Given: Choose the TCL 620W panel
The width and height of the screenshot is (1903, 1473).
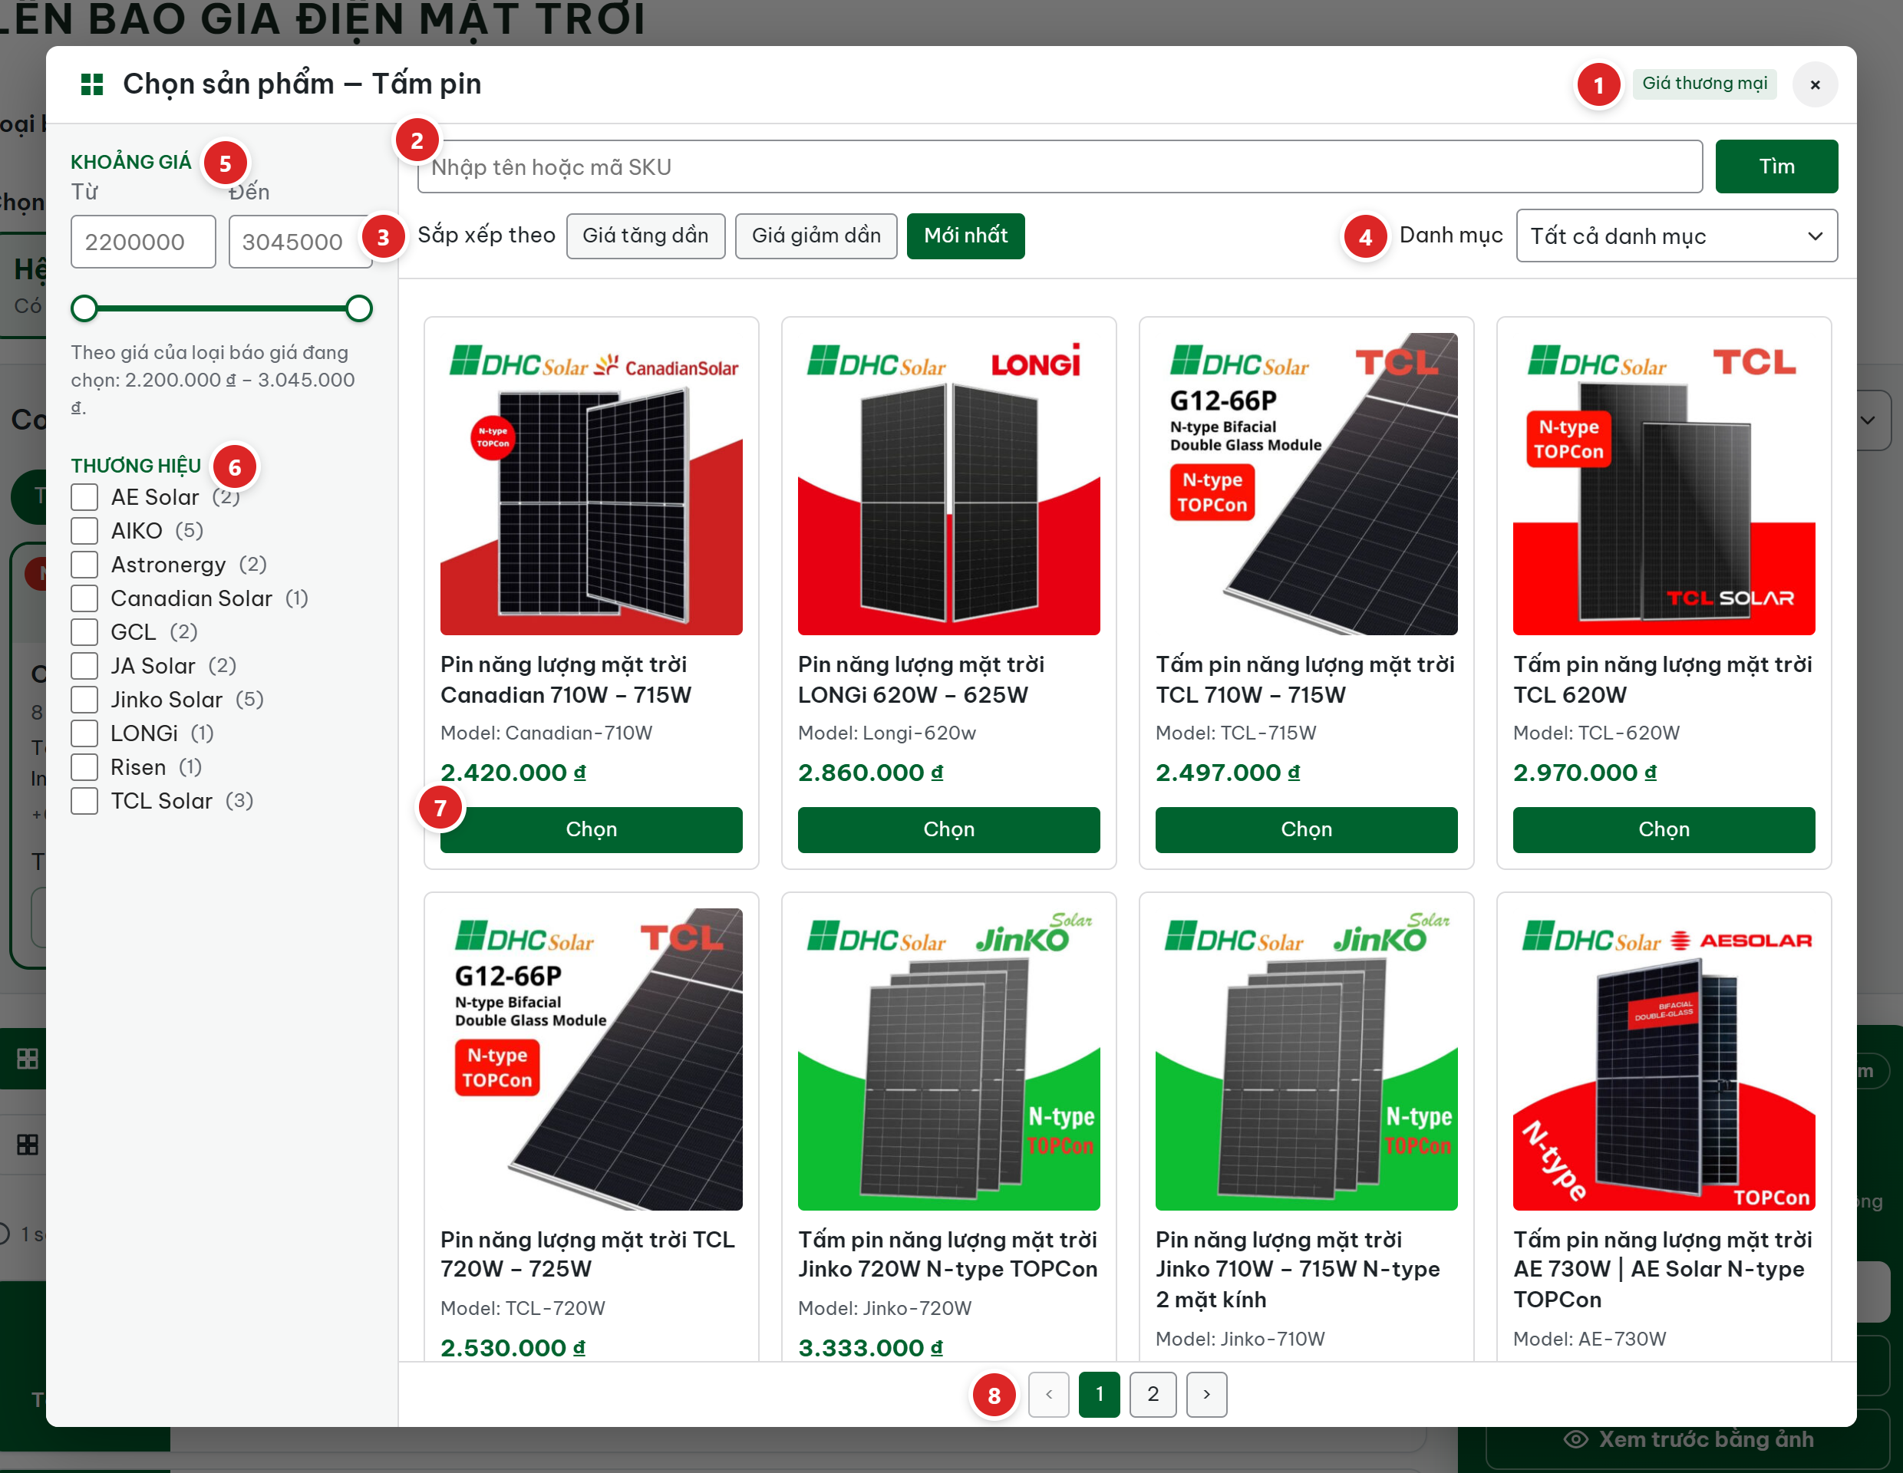Looking at the screenshot, I should pyautogui.click(x=1664, y=829).
